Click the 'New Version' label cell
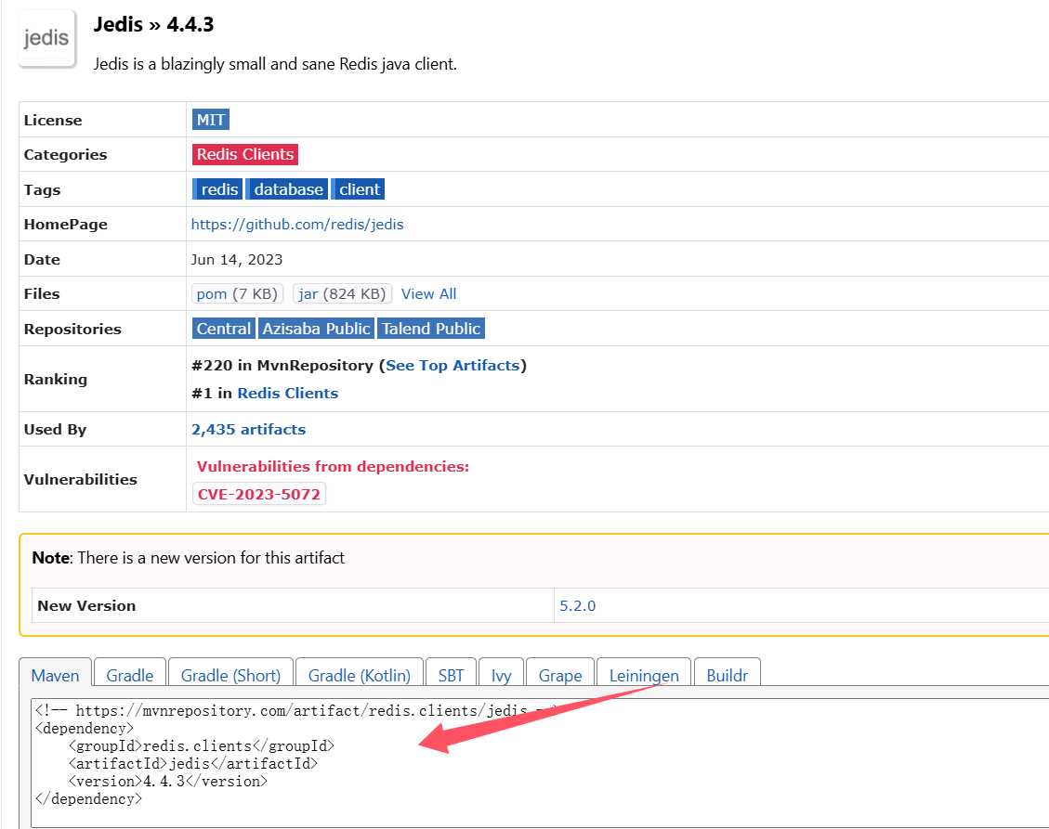The width and height of the screenshot is (1049, 829). click(x=293, y=605)
